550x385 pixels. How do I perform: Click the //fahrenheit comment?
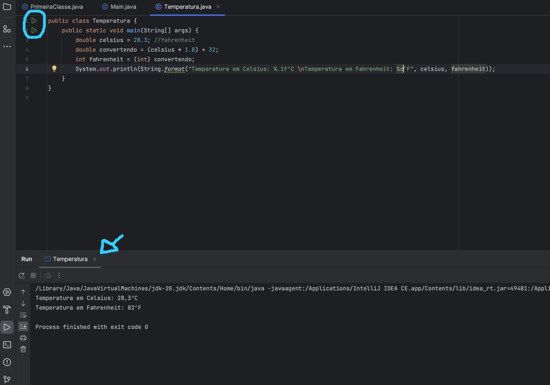pyautogui.click(x=174, y=40)
